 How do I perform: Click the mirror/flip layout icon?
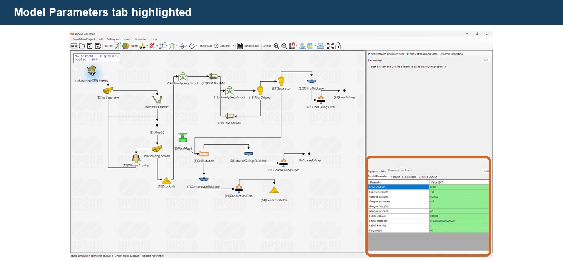click(302, 46)
